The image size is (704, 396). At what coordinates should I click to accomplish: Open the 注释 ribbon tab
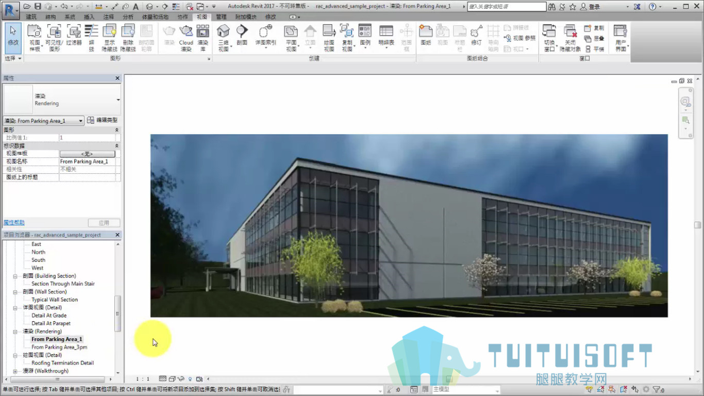coord(109,17)
